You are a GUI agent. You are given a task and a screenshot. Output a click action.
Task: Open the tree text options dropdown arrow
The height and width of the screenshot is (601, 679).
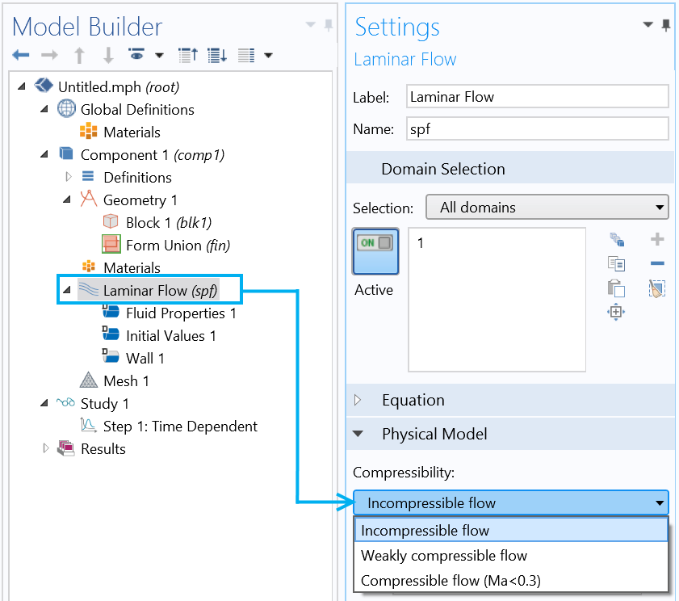point(269,56)
